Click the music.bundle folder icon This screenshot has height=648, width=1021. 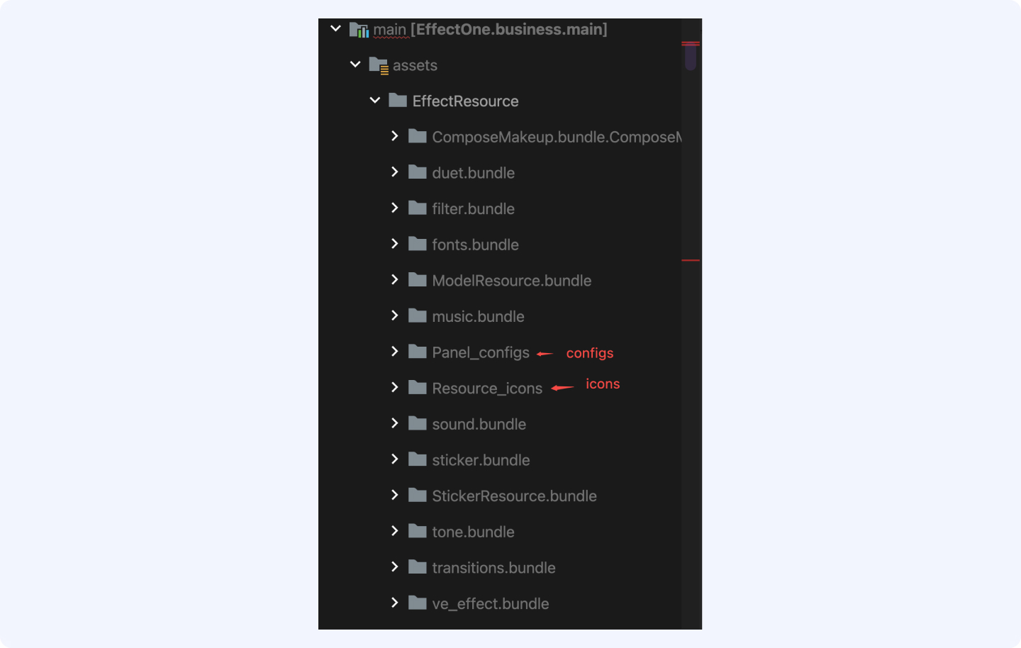pos(418,315)
